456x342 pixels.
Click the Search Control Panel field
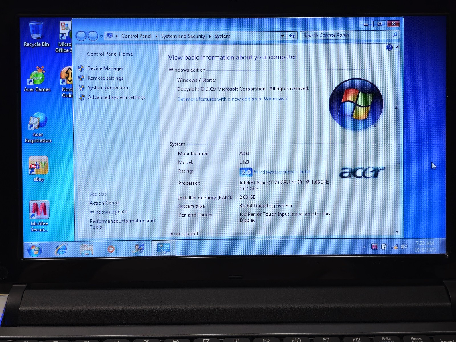pyautogui.click(x=347, y=35)
